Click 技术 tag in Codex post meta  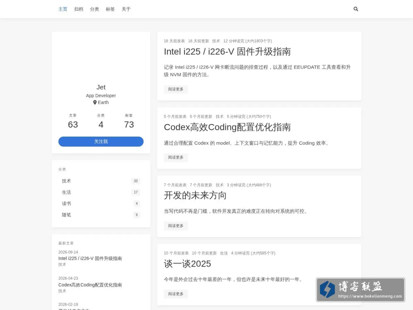click(x=220, y=117)
